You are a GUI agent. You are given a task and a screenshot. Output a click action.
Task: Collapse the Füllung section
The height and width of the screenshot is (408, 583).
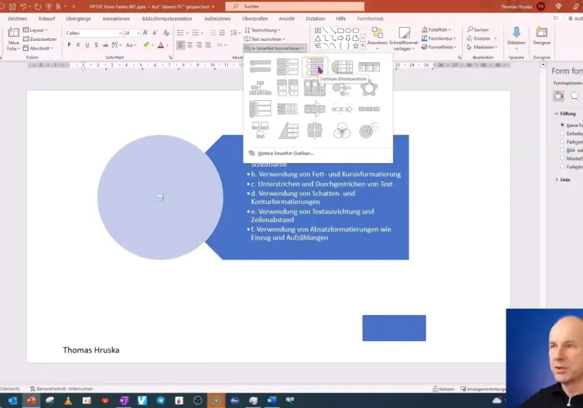(557, 114)
